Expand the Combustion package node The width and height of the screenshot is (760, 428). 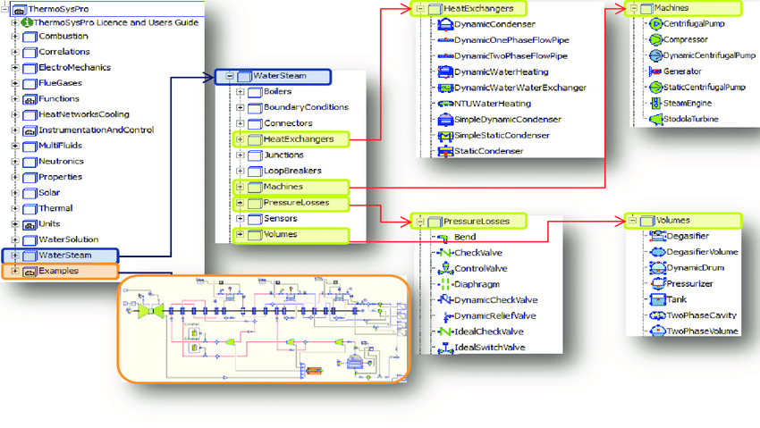14,37
